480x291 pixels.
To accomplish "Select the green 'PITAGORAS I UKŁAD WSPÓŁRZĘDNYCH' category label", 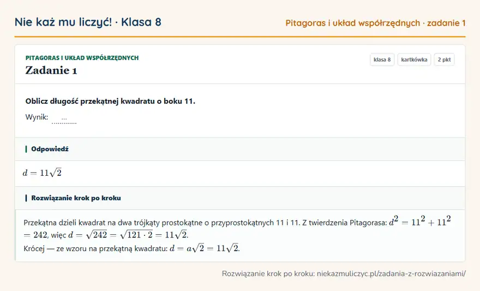I will [x=82, y=58].
